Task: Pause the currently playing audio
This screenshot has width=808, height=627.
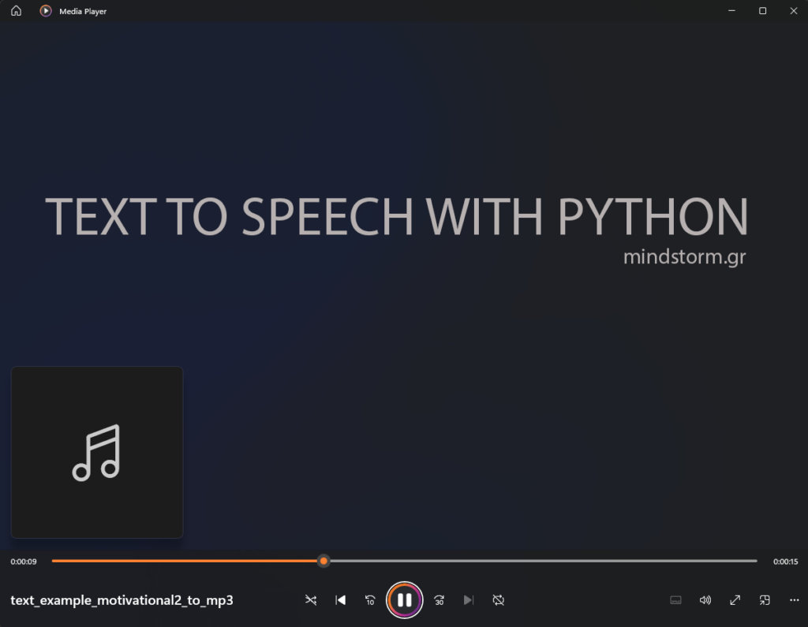Action: tap(404, 600)
